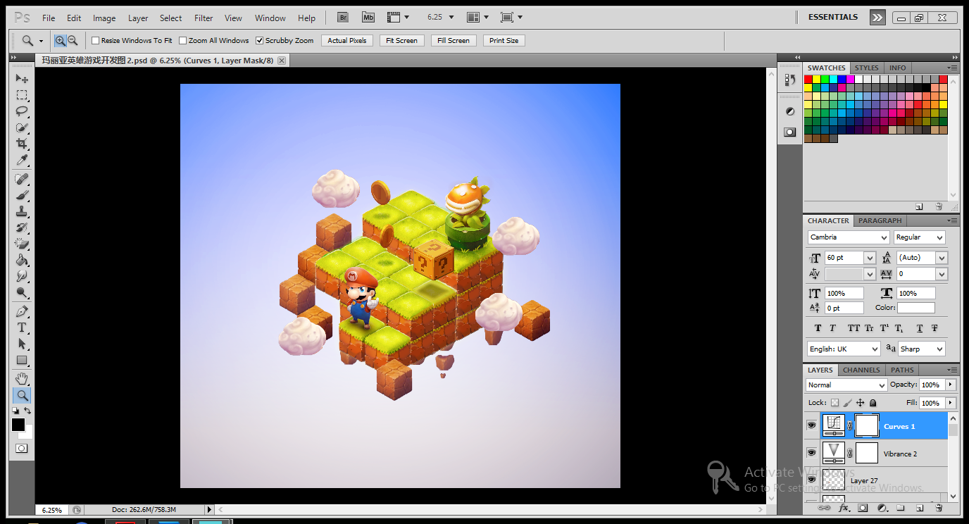
Task: Uncheck the Scrubby Zoom checkbox
Action: pos(260,41)
